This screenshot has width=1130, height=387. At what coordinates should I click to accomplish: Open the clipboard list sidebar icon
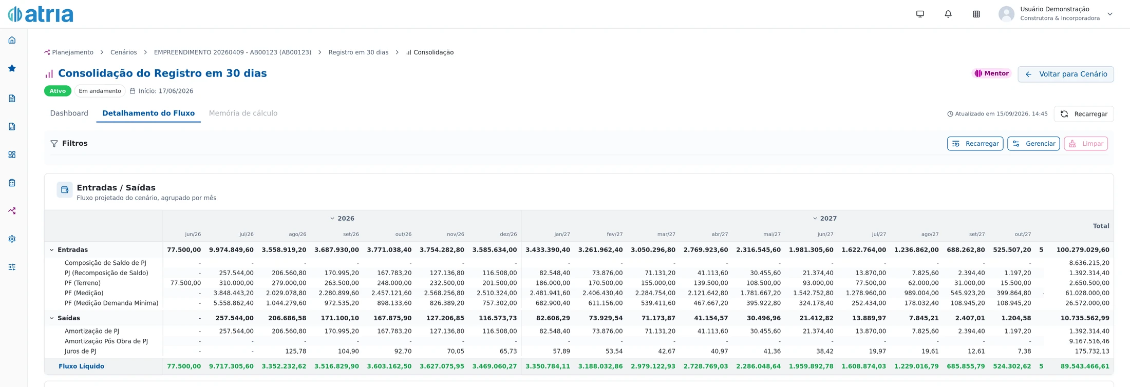click(x=12, y=183)
